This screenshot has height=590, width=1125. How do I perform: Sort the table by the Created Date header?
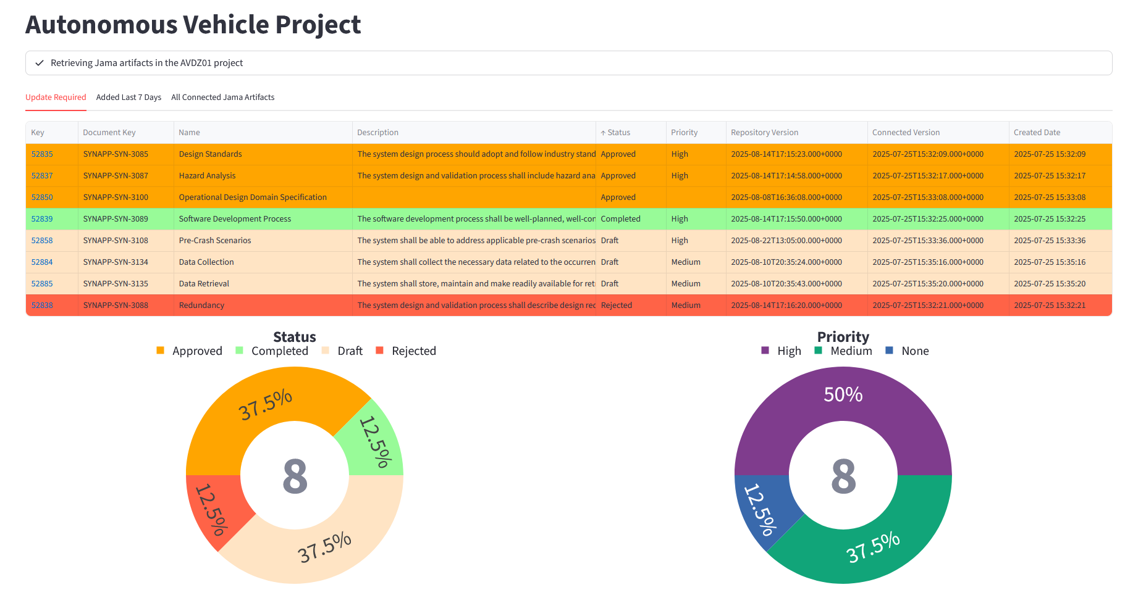click(x=1037, y=133)
